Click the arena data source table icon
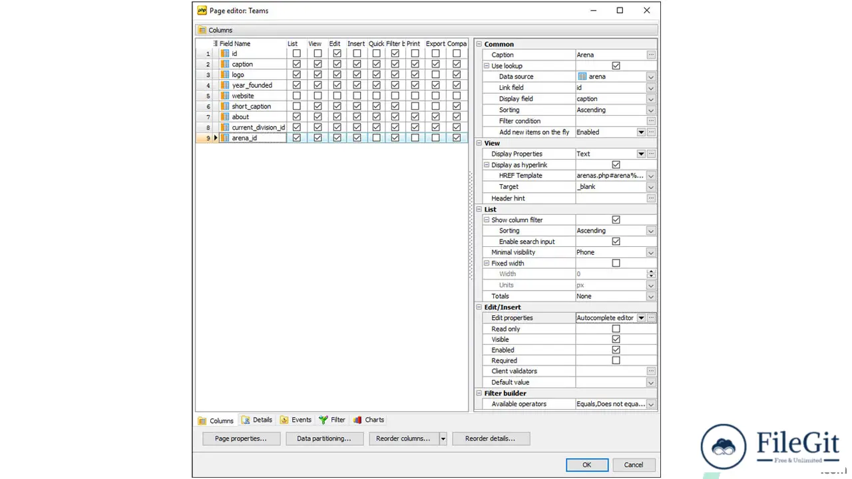 (582, 77)
